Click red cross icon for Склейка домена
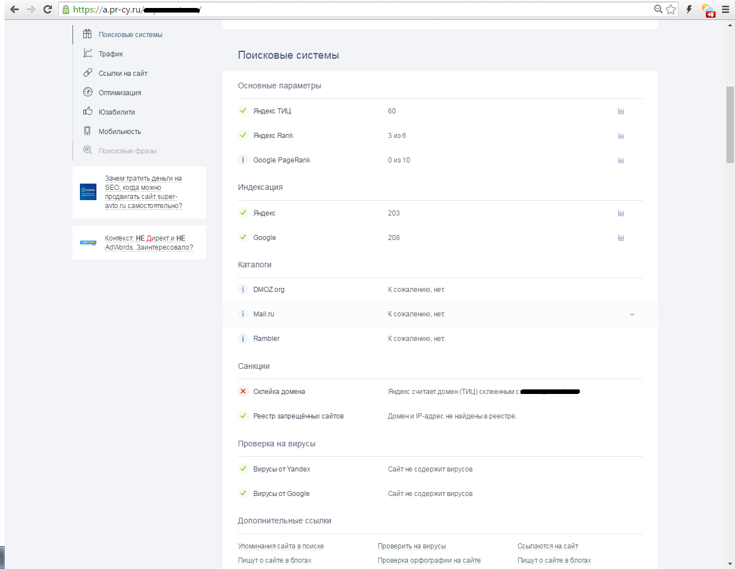This screenshot has height=569, width=735. 243,392
